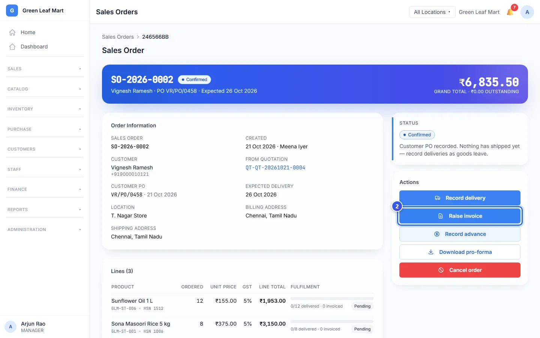Open the notifications bell icon
Viewport: 540px width, 338px height.
tap(510, 12)
